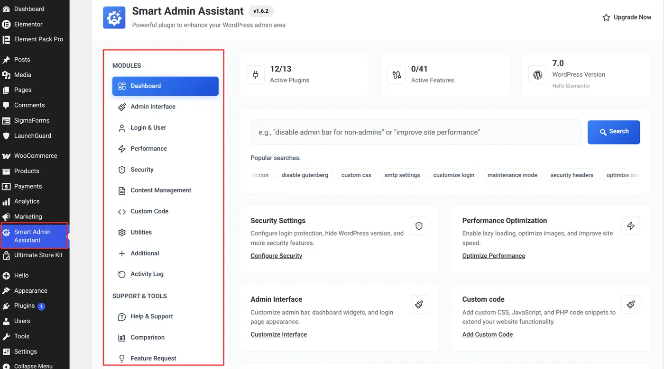
Task: Click the shield icon beside Security module
Action: pyautogui.click(x=122, y=170)
